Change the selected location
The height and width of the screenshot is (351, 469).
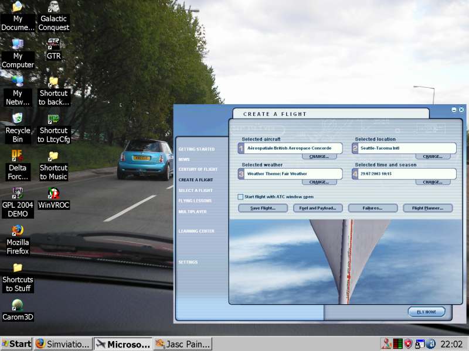[433, 156]
